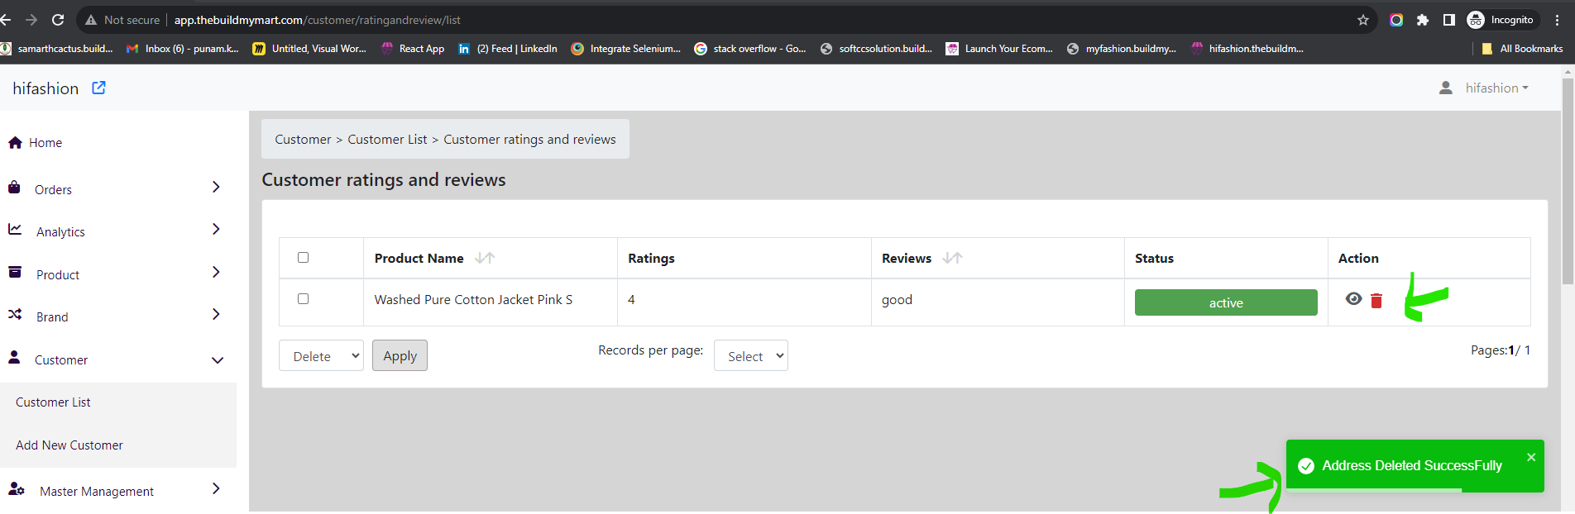Open the stack overflow bookmark
Screen dimensions: 1575x514
(x=750, y=49)
